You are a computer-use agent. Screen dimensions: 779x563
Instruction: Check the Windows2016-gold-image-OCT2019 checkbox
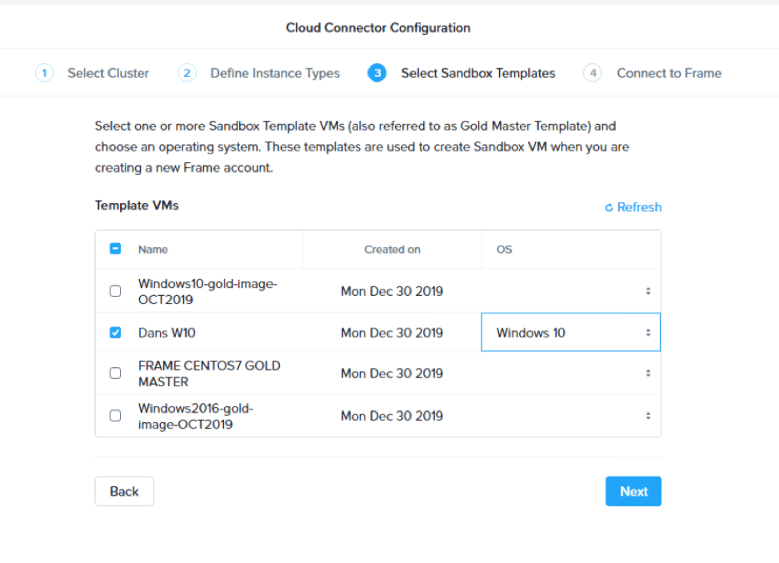coord(115,416)
